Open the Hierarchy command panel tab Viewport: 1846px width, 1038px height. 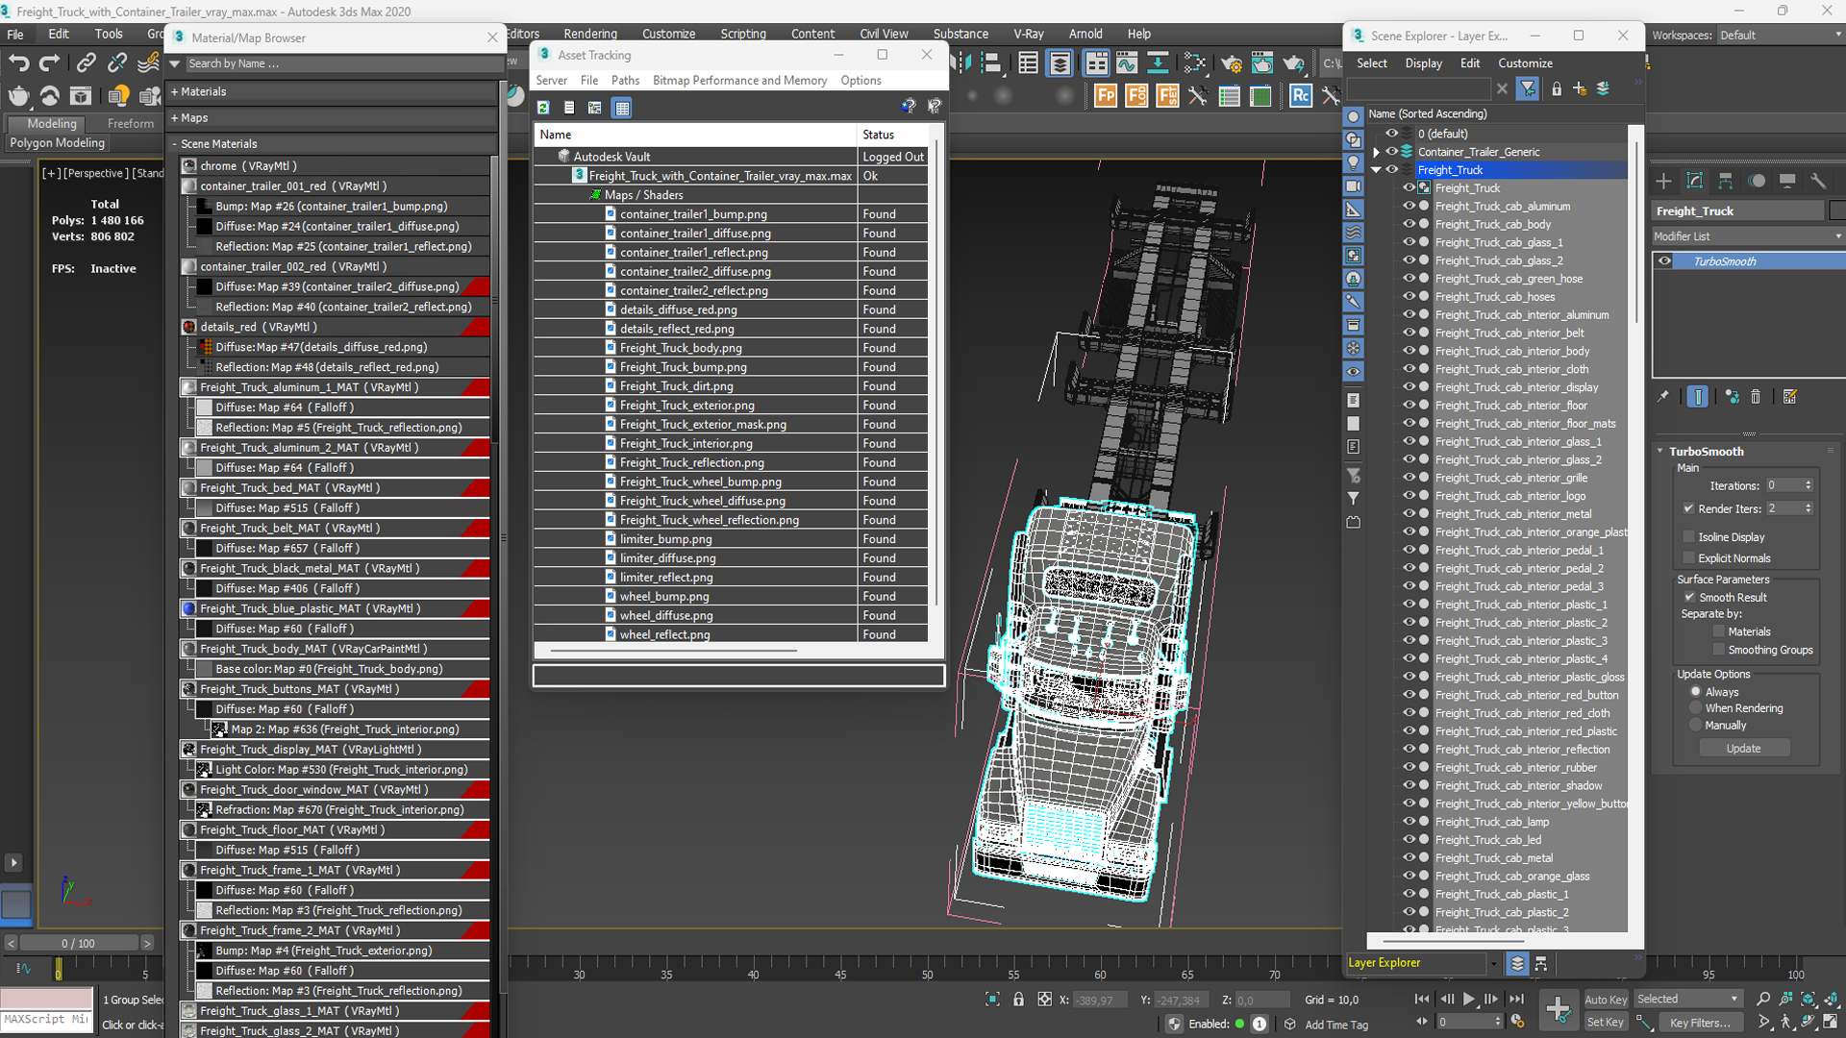[1726, 181]
